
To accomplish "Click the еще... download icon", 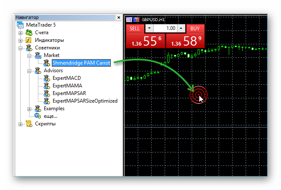I will [x=38, y=116].
